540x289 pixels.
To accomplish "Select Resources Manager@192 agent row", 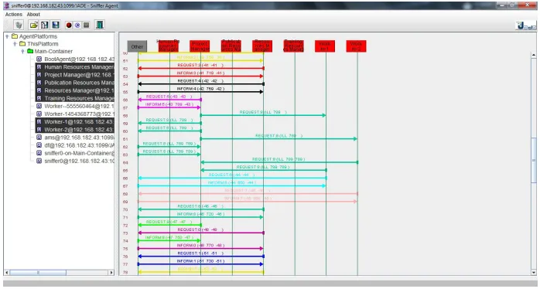I will coord(75,90).
